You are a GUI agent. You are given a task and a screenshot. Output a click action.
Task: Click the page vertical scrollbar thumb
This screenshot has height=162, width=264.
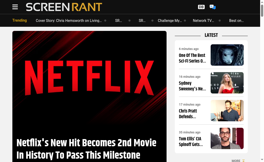[262, 11]
